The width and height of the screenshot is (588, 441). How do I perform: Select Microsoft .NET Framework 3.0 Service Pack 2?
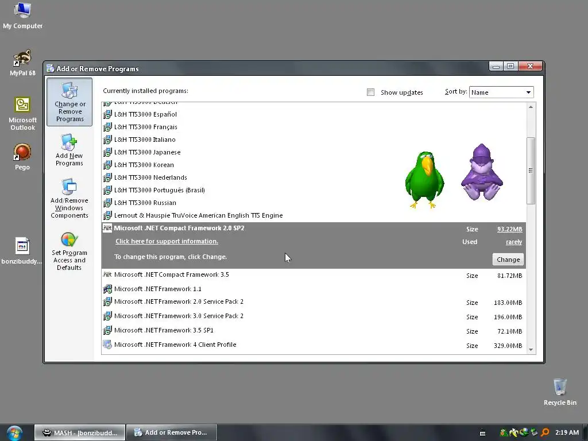pos(314,316)
